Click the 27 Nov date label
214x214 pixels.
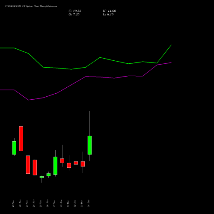[x=54, y=204]
